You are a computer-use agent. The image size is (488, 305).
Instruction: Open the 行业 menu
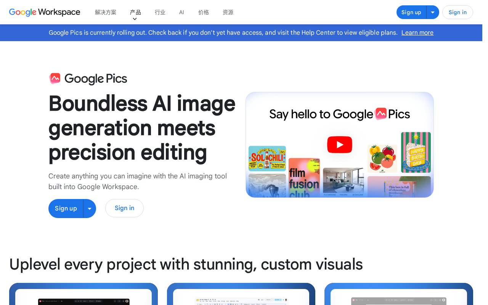(x=160, y=12)
